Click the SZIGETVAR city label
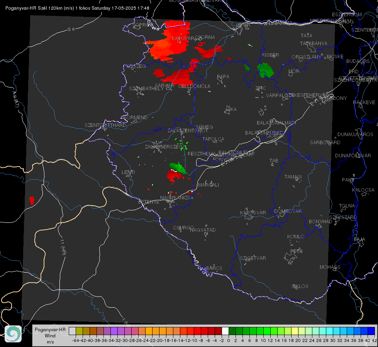The width and height of the screenshot is (378, 347). point(253,258)
